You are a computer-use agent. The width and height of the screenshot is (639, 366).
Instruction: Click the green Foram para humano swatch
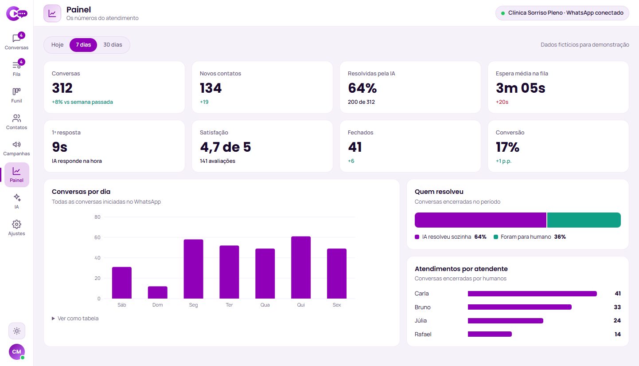[496, 237]
